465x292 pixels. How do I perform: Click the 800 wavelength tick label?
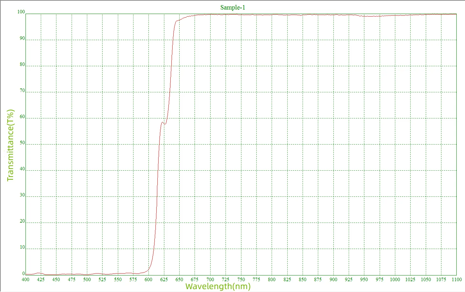pos(272,279)
